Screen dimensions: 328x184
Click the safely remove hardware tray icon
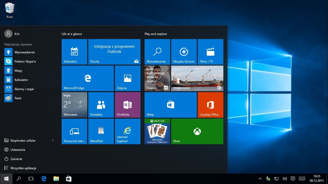coord(268,179)
